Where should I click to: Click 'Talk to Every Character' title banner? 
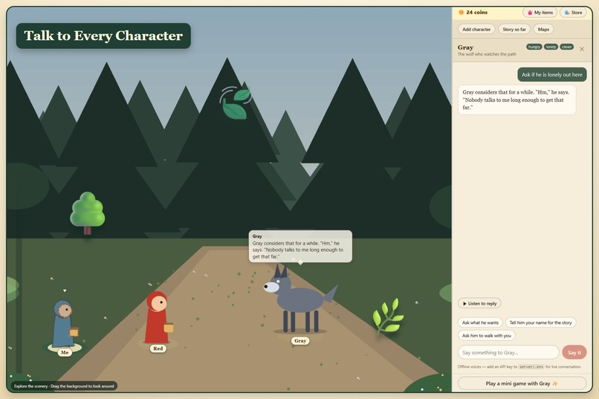103,36
